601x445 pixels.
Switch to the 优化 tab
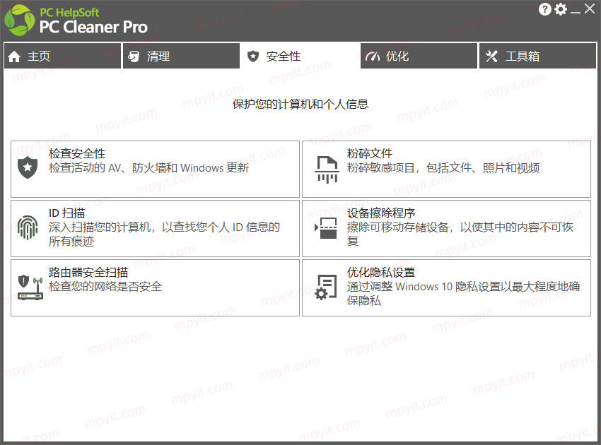click(x=419, y=56)
